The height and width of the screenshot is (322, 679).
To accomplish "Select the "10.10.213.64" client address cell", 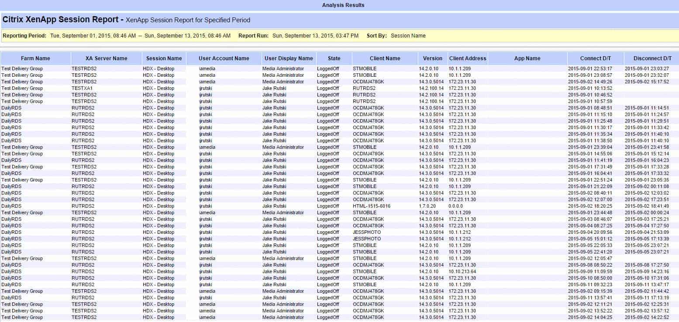I will (x=462, y=271).
